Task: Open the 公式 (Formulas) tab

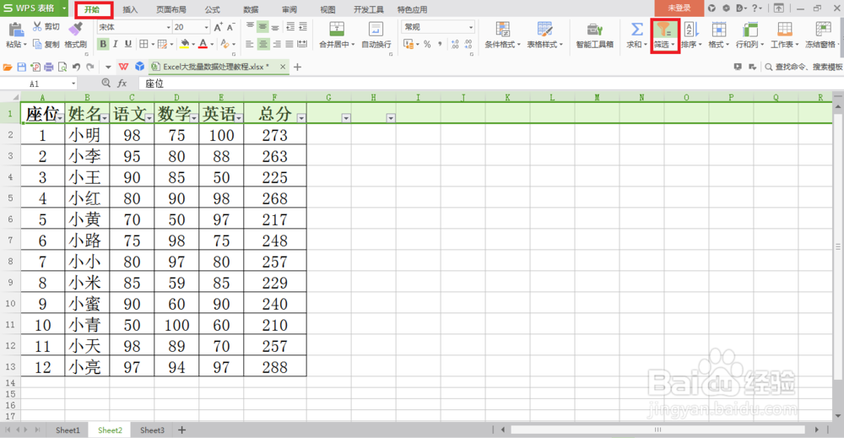Action: pyautogui.click(x=212, y=9)
